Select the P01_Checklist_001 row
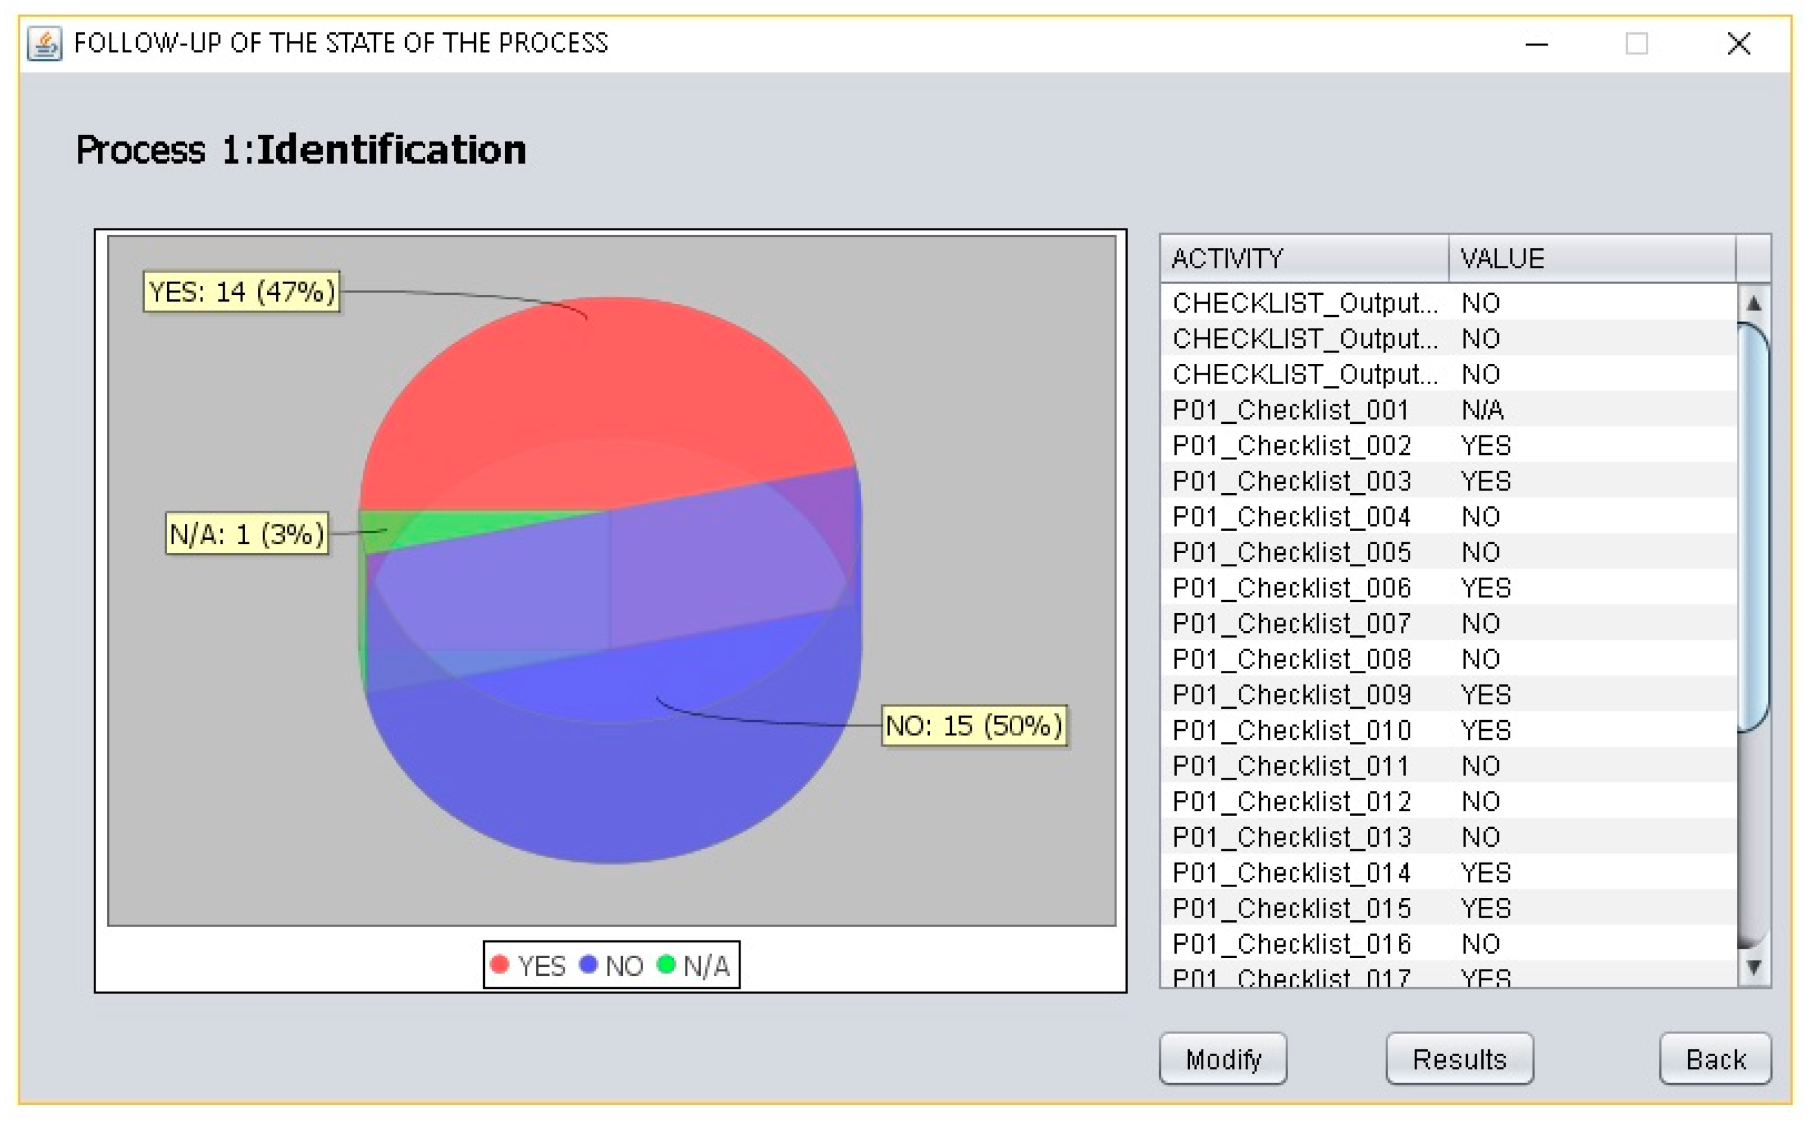Screen dimensions: 1811x1122 coord(1290,409)
